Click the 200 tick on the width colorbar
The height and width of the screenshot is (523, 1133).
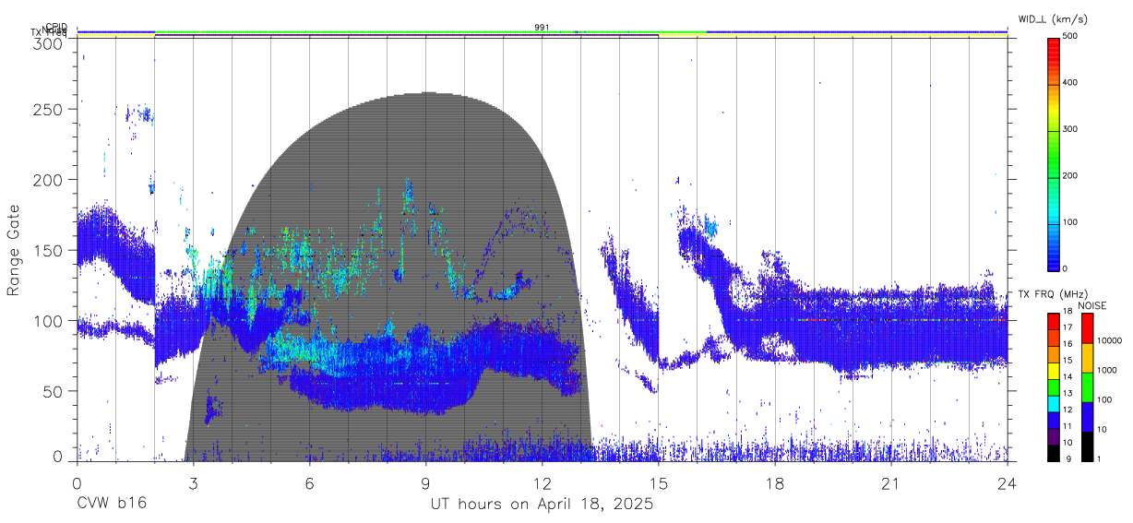[1070, 176]
